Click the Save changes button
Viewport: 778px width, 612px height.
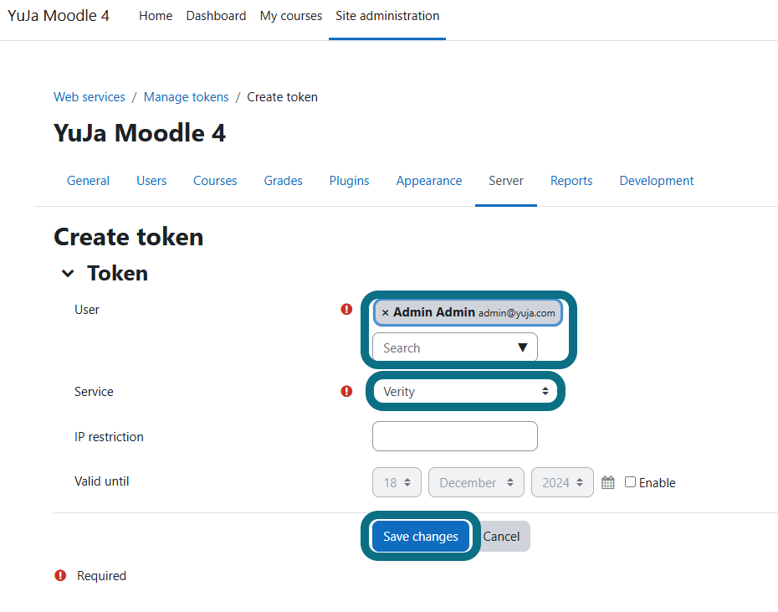420,537
